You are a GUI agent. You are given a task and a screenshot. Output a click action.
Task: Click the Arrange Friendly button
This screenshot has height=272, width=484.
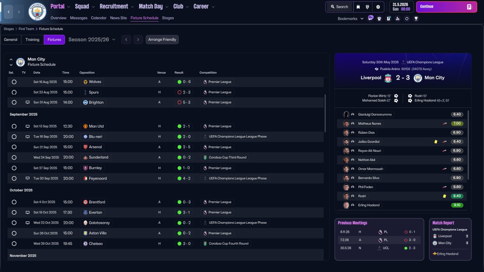coord(162,40)
